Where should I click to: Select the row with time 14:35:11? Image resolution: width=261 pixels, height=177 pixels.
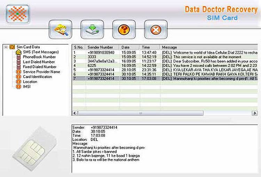(165, 74)
